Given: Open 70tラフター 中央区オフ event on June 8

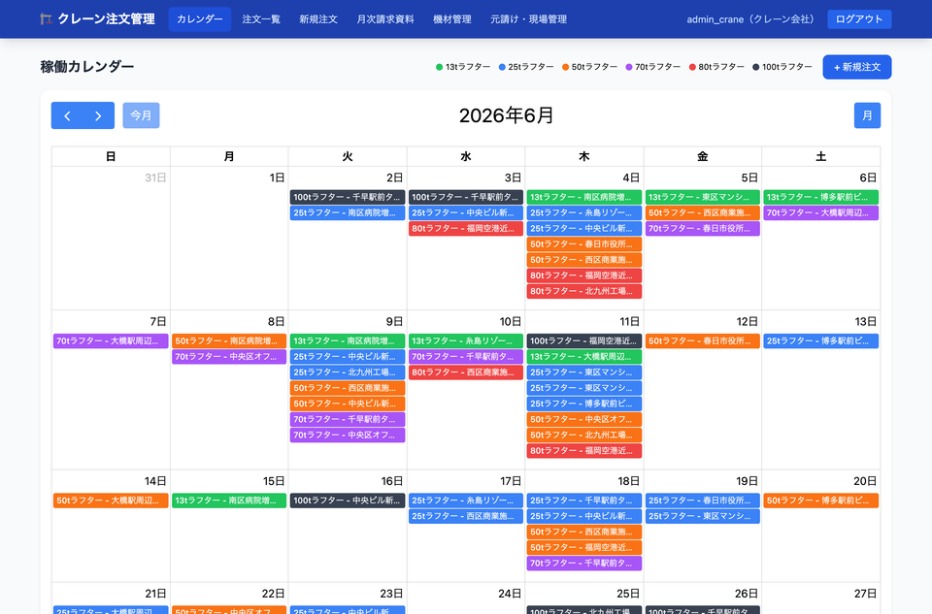Looking at the screenshot, I should tap(229, 357).
